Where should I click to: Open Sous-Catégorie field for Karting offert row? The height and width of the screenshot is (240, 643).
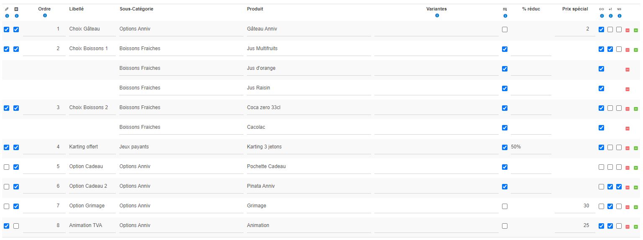tap(181, 147)
